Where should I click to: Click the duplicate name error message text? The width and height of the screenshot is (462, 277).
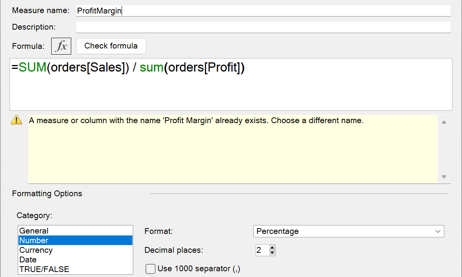(196, 120)
